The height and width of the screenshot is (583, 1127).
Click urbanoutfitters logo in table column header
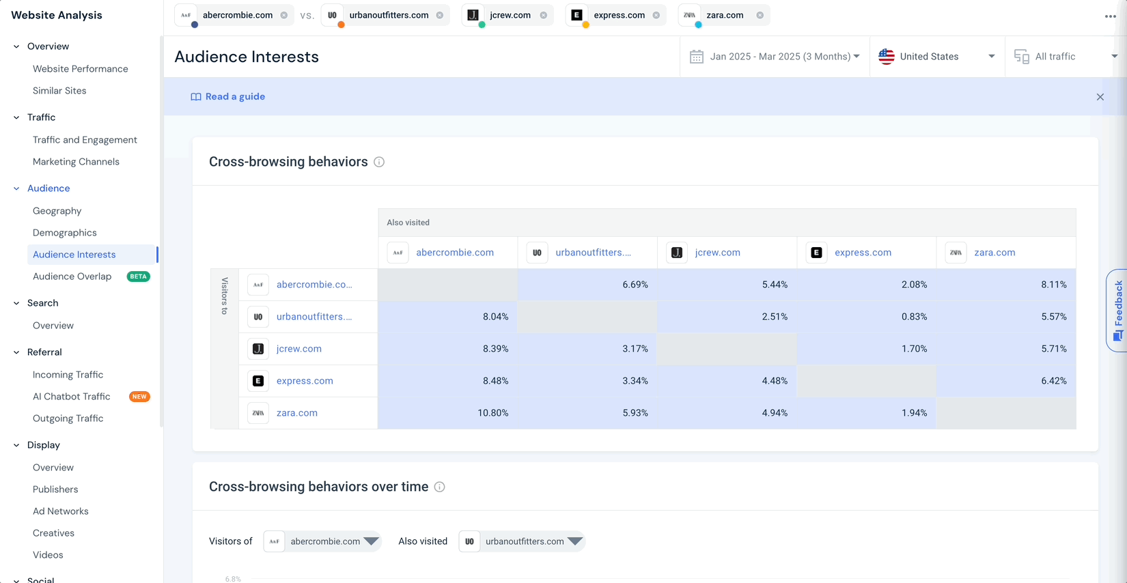(x=538, y=253)
